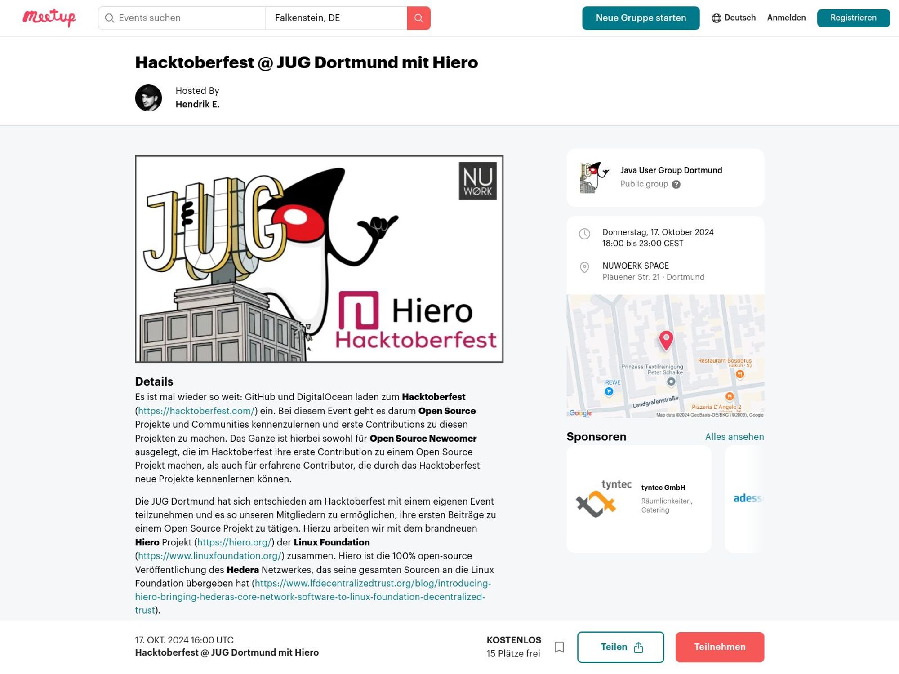This screenshot has height=674, width=899.
Task: Open the linuxfoundation.org link
Action: 209,556
